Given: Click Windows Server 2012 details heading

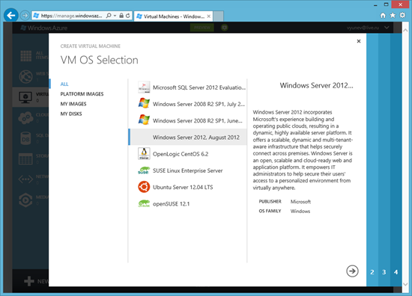Looking at the screenshot, I should [x=316, y=85].
